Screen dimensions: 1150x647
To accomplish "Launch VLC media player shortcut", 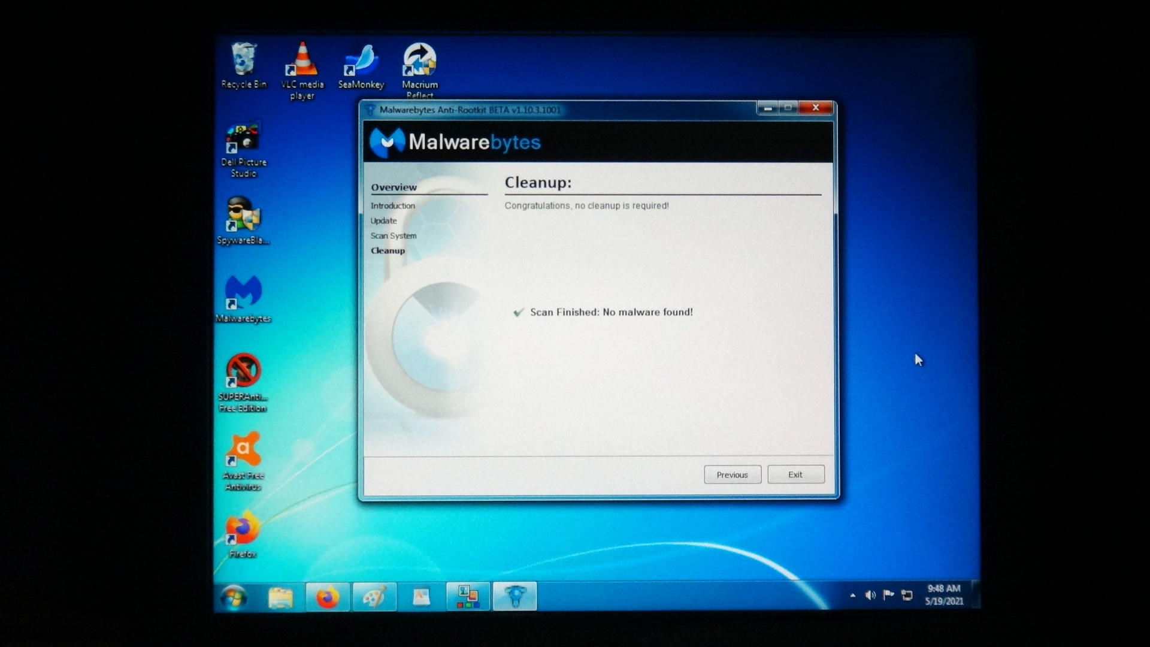I will 302,71.
